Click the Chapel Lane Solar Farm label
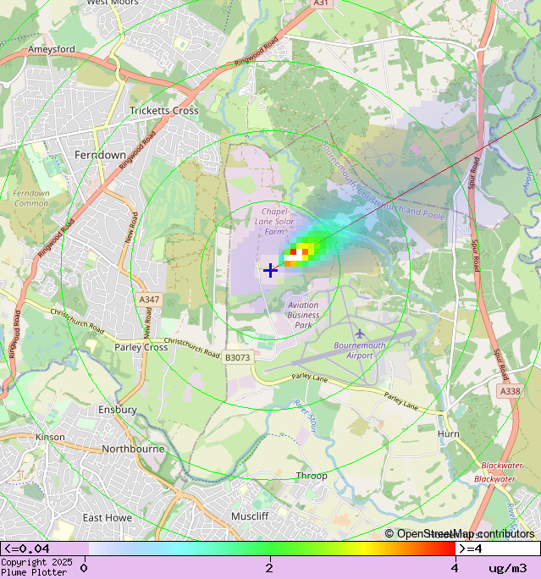 (x=274, y=222)
